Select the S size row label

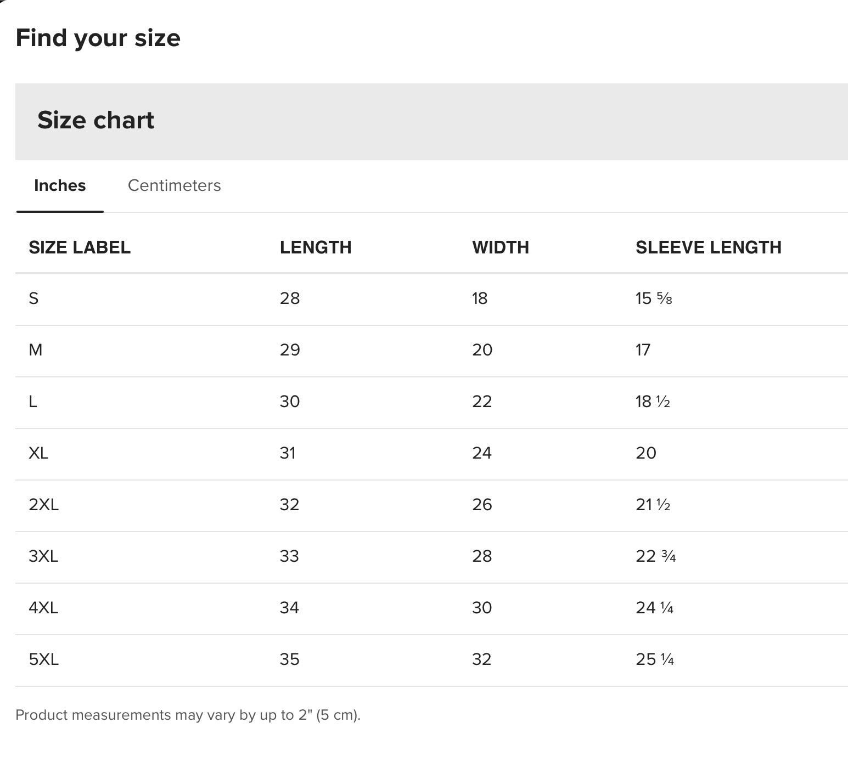(x=33, y=298)
